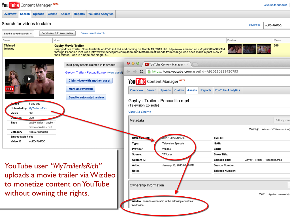Click the green padlock security icon
This screenshot has width=290, height=217.
coord(149,71)
